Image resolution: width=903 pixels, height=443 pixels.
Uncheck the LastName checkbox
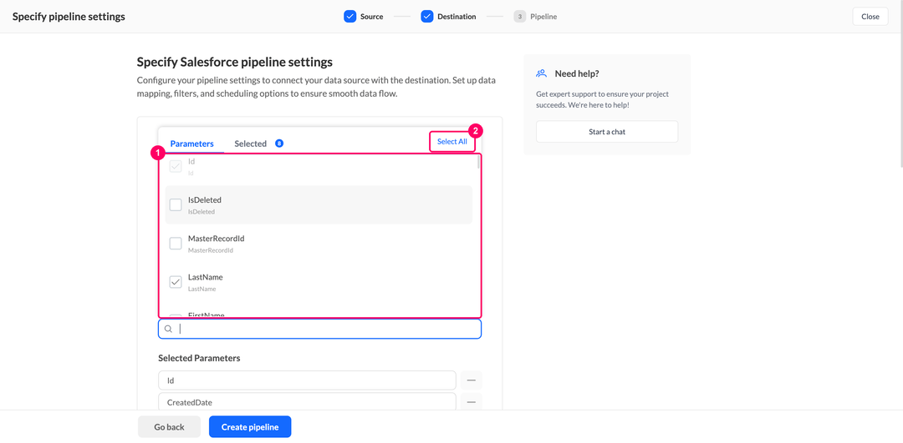[176, 282]
